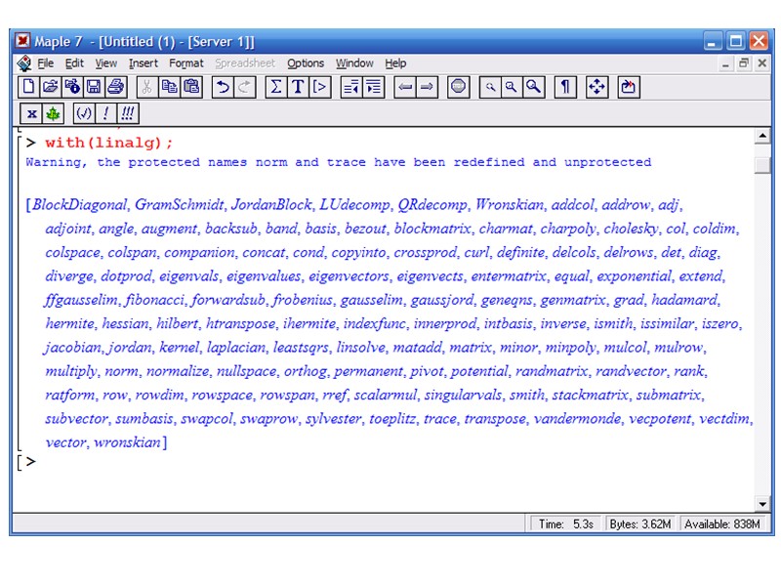Click the Restart toolbar icon

pos(629,87)
